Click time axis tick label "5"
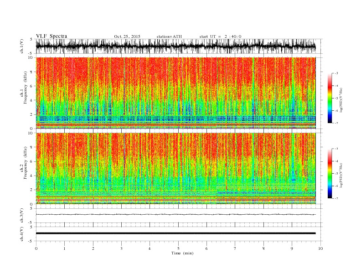361x279 pixels. 178,248
